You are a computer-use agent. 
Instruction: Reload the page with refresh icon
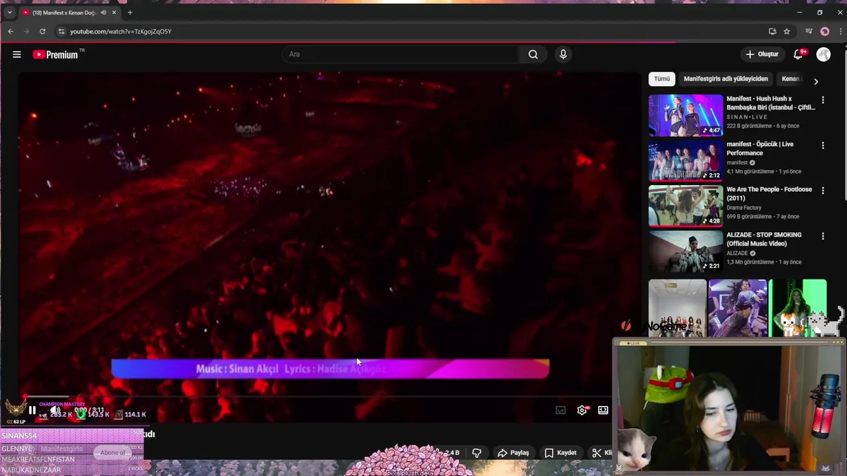pos(42,31)
